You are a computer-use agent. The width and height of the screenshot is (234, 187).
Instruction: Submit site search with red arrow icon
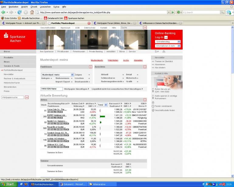145,28
